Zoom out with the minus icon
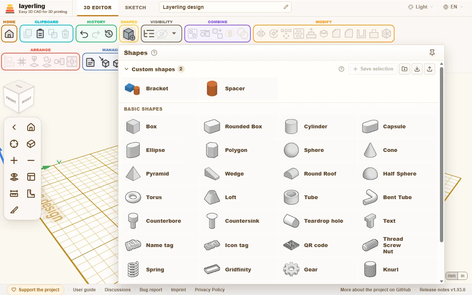Screen dimensions: 472x295 (31, 160)
